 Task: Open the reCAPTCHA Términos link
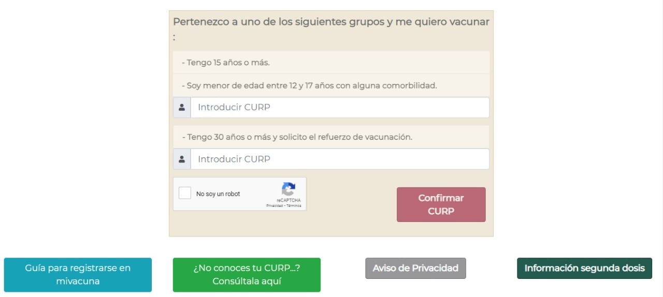pyautogui.click(x=294, y=206)
